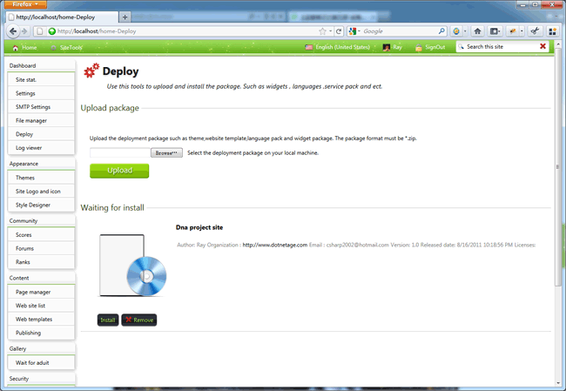566x391 pixels.
Task: Click the Home house icon in green bar
Action: click(15, 48)
